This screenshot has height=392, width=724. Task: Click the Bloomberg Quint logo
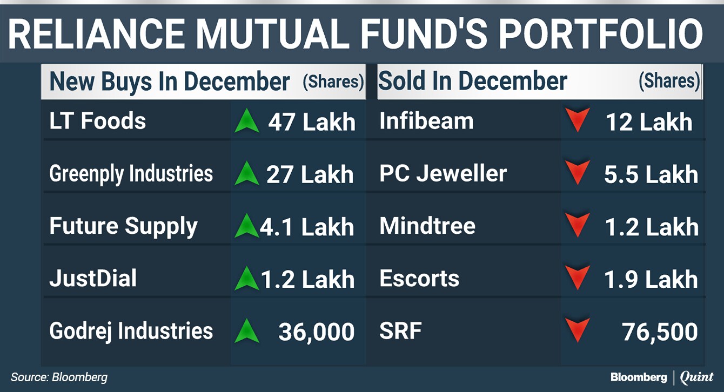[x=662, y=377]
